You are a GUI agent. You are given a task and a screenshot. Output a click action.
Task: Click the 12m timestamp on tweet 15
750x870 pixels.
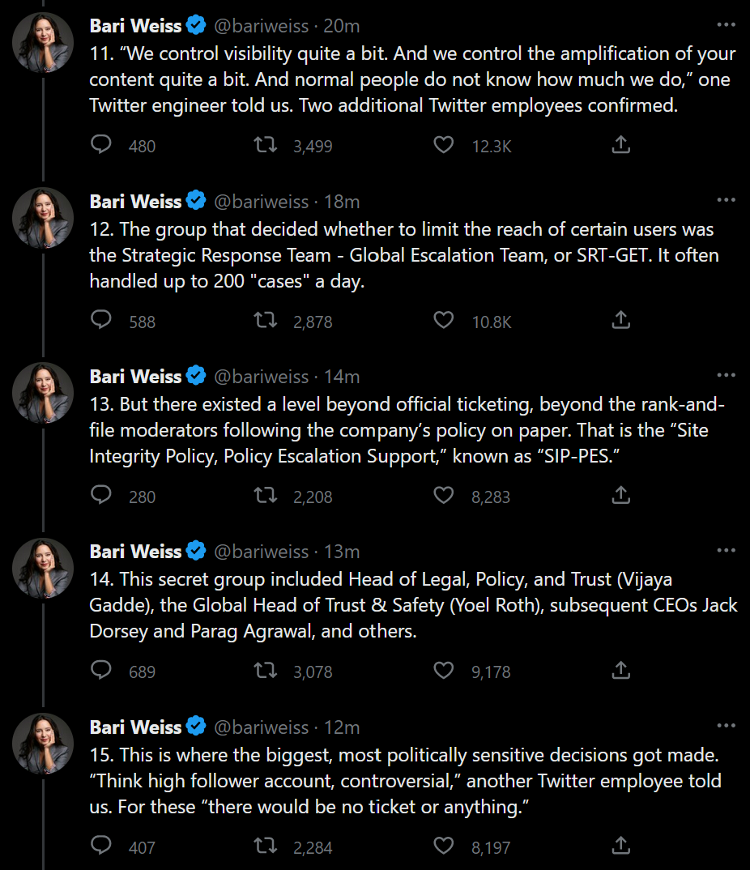342,727
